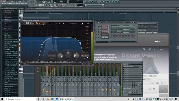
Task: Click the info icon beside LESS
Action: click(x=155, y=49)
